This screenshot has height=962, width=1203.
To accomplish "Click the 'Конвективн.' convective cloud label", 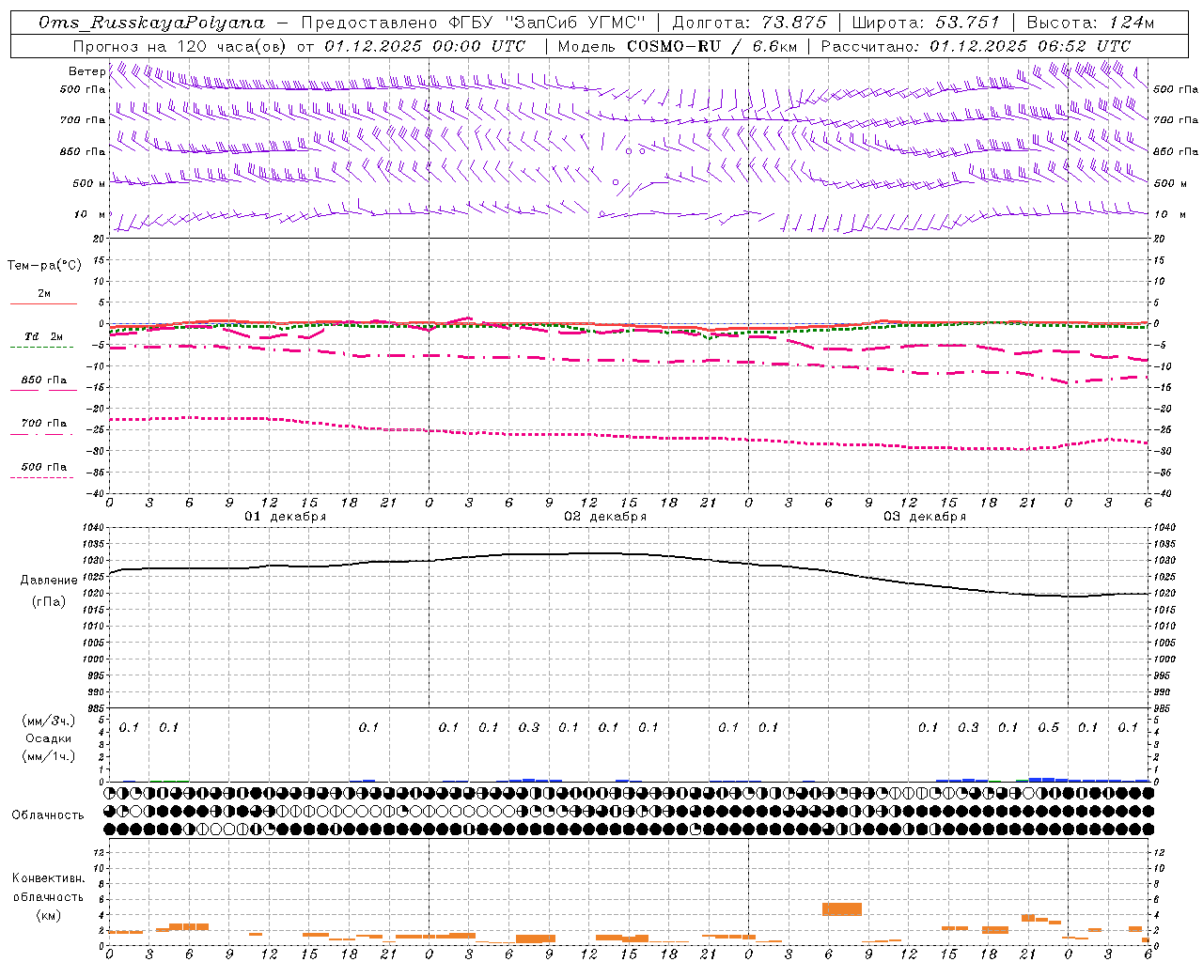I will [49, 878].
